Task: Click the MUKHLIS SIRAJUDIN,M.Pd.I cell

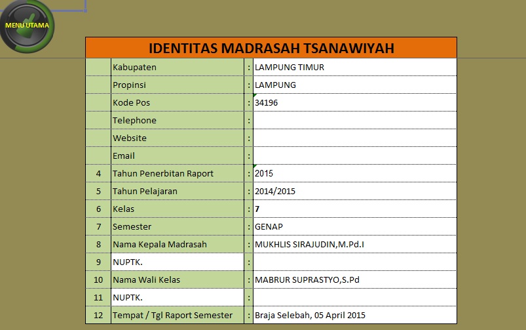Action: tap(355, 244)
